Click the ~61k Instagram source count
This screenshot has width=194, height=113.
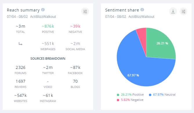tap(48, 95)
